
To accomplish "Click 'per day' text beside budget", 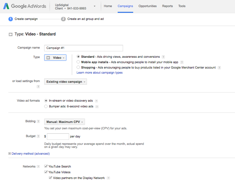I will (x=75, y=136).
